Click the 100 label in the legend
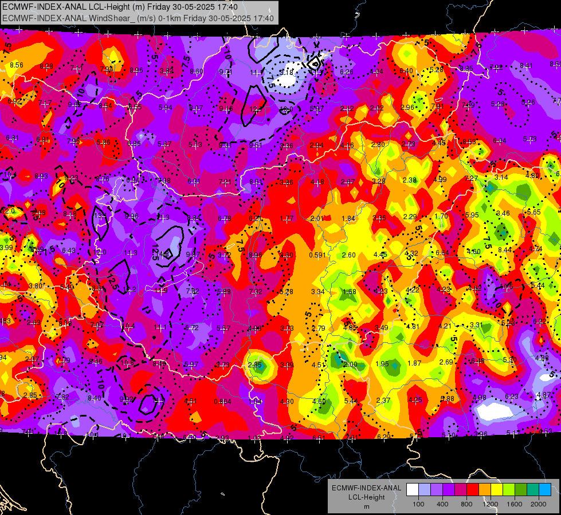561x515 pixels. tap(418, 504)
